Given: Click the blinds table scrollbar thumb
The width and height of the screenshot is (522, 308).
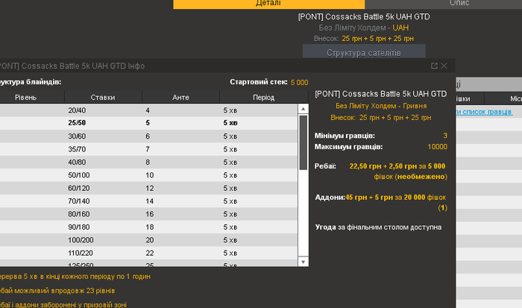Looking at the screenshot, I should pos(304,142).
